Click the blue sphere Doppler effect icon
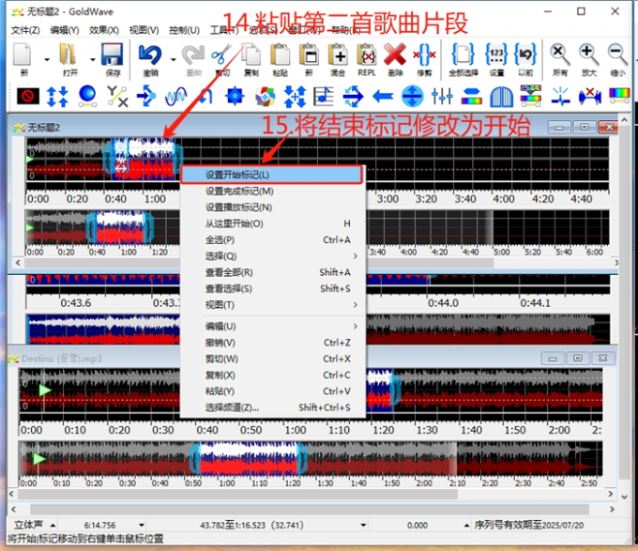The height and width of the screenshot is (551, 638). [87, 97]
